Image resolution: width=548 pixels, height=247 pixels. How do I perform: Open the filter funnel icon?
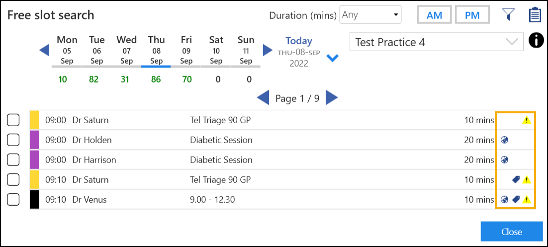click(508, 15)
